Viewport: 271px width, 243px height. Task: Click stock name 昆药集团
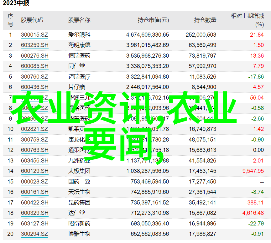coord(79,203)
